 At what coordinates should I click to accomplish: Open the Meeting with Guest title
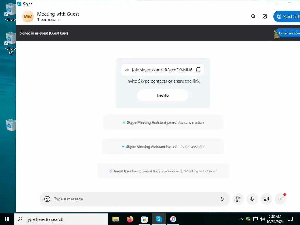click(58, 14)
